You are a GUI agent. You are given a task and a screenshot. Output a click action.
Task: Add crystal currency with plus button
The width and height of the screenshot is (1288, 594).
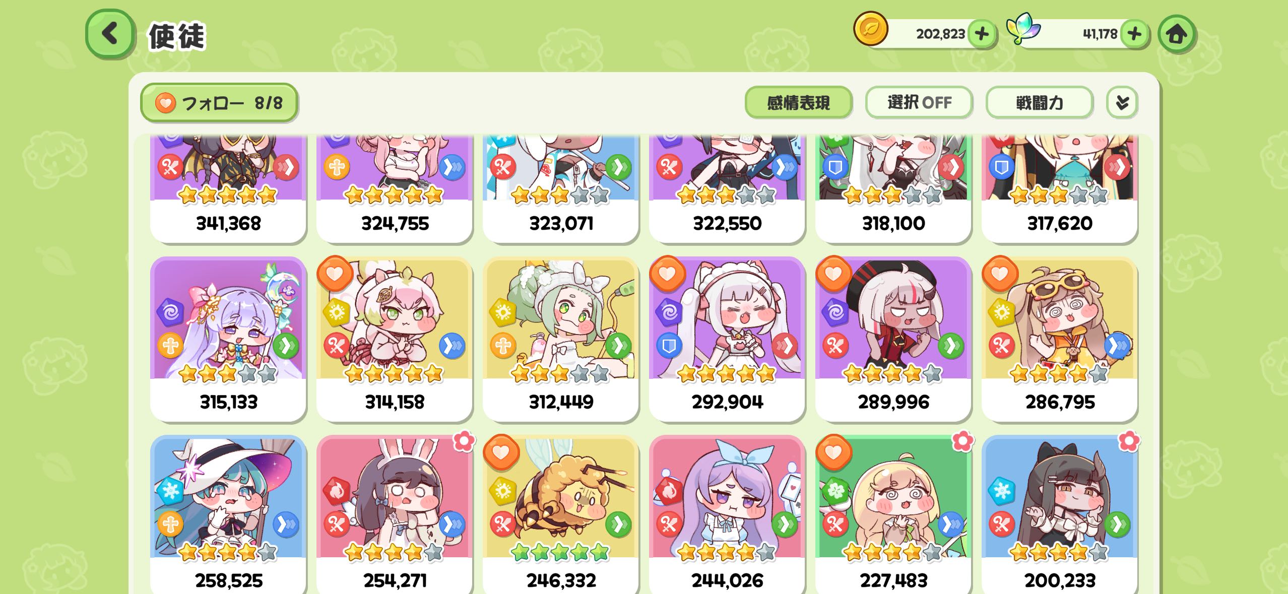click(1134, 34)
